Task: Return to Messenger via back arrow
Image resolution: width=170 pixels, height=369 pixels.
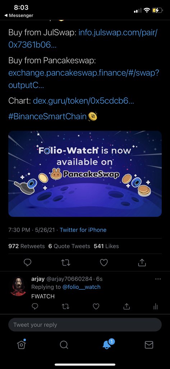Action: click(x=19, y=15)
